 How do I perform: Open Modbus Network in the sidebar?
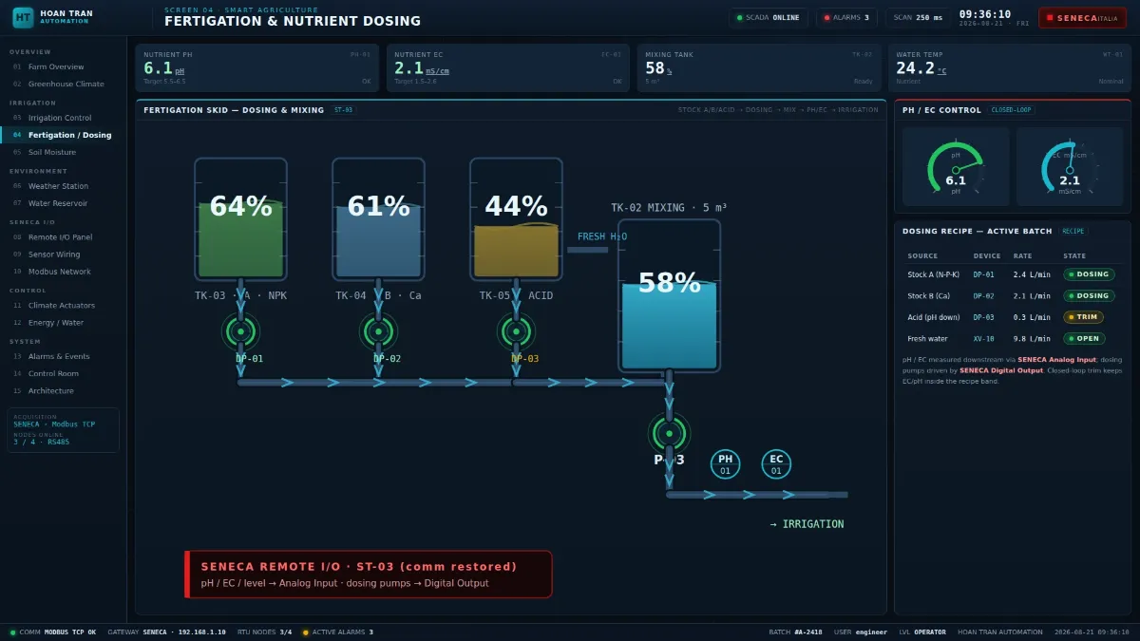[x=63, y=272]
